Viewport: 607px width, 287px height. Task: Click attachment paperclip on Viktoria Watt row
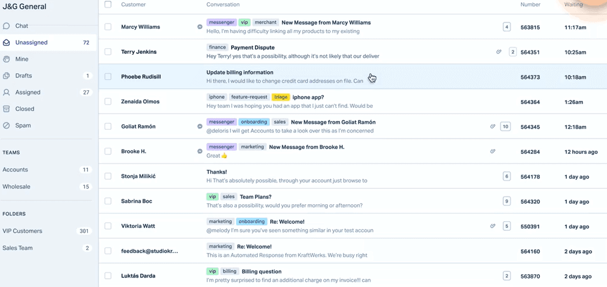[493, 226]
